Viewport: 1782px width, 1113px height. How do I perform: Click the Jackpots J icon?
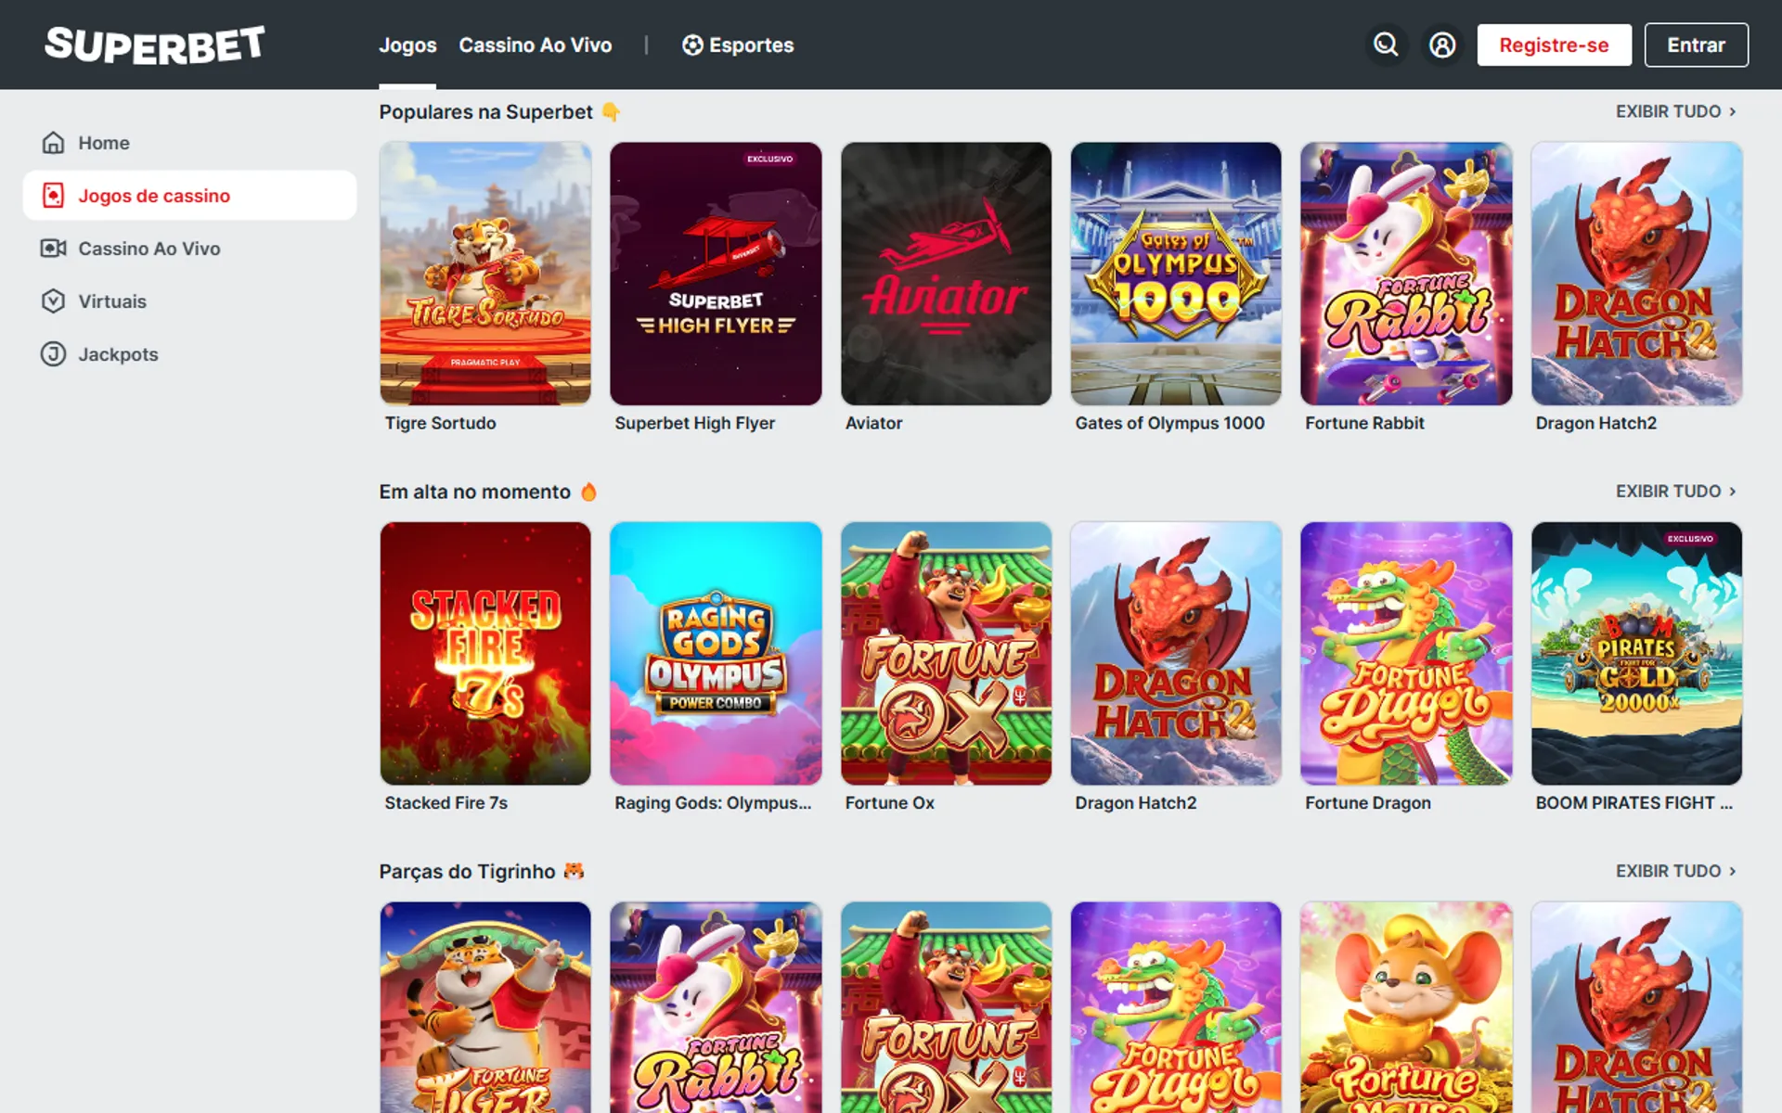click(53, 354)
